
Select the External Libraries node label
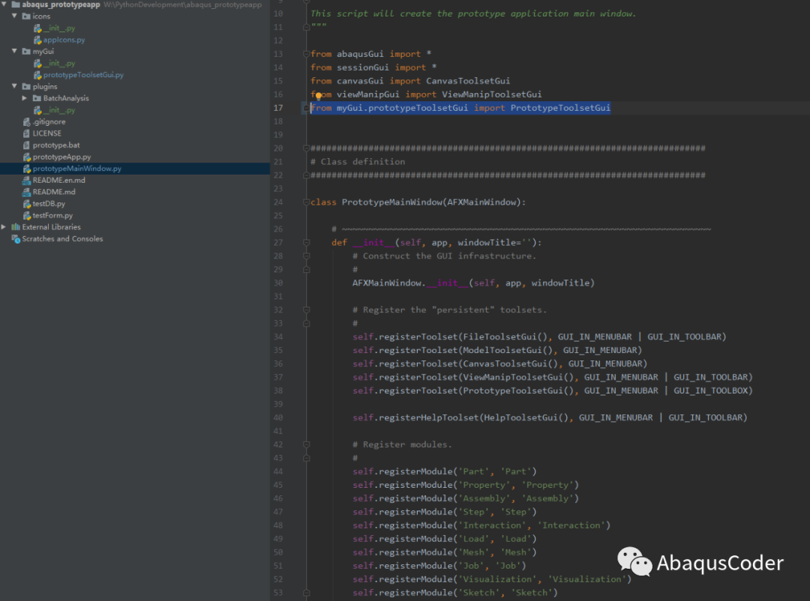coord(51,226)
